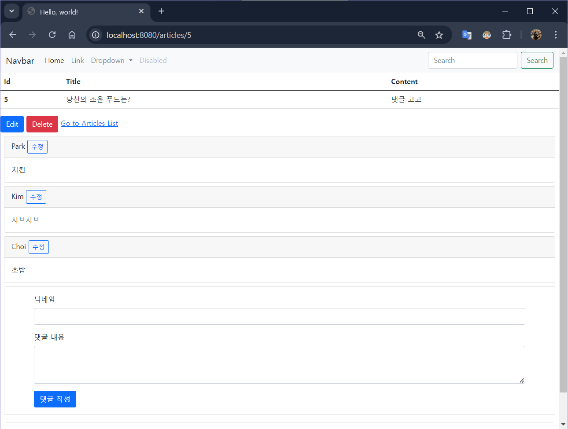Click the browser forward arrow
Image resolution: width=568 pixels, height=429 pixels.
pyautogui.click(x=32, y=35)
